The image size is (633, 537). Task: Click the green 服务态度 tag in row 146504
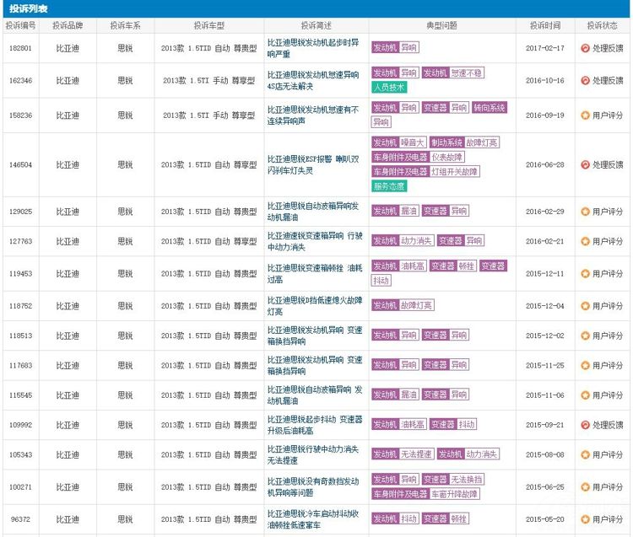(x=389, y=186)
